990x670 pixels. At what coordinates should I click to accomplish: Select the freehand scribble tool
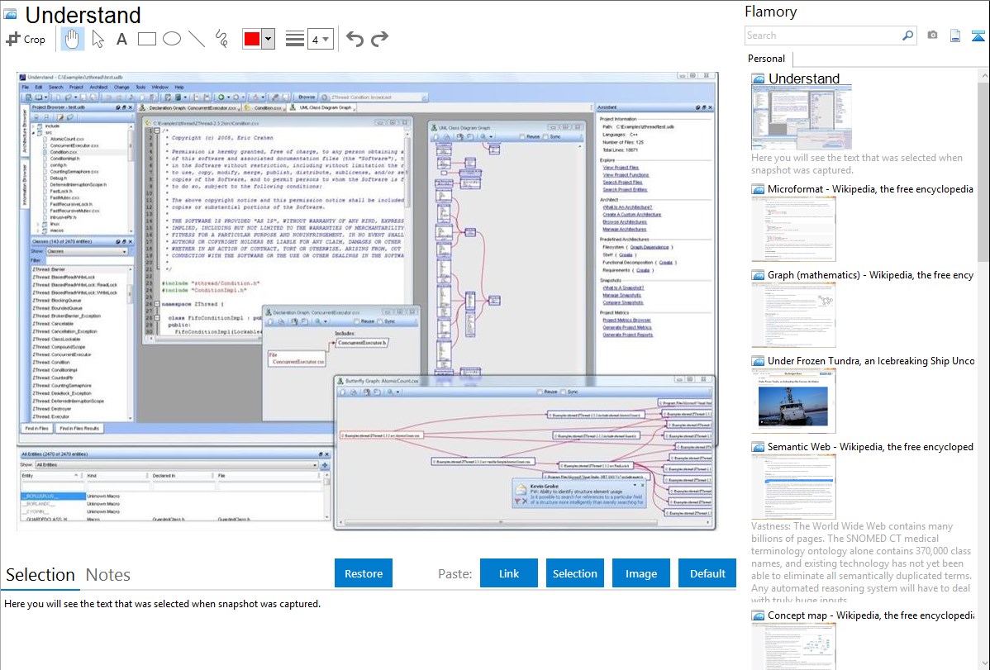pos(221,39)
